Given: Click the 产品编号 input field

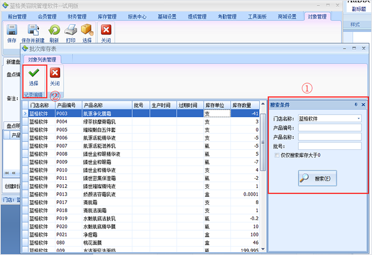Looking at the screenshot, I should pos(329,128).
